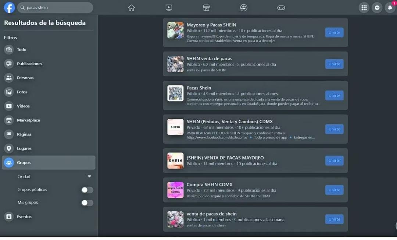
Task: Enable the Grupos públicos filter
Action: pyautogui.click(x=87, y=190)
